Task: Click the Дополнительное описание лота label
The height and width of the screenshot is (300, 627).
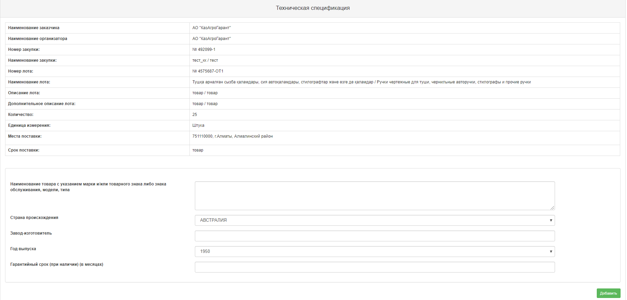Action: tap(42, 104)
